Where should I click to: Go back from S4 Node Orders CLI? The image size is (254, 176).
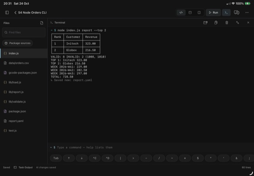(x=15, y=13)
